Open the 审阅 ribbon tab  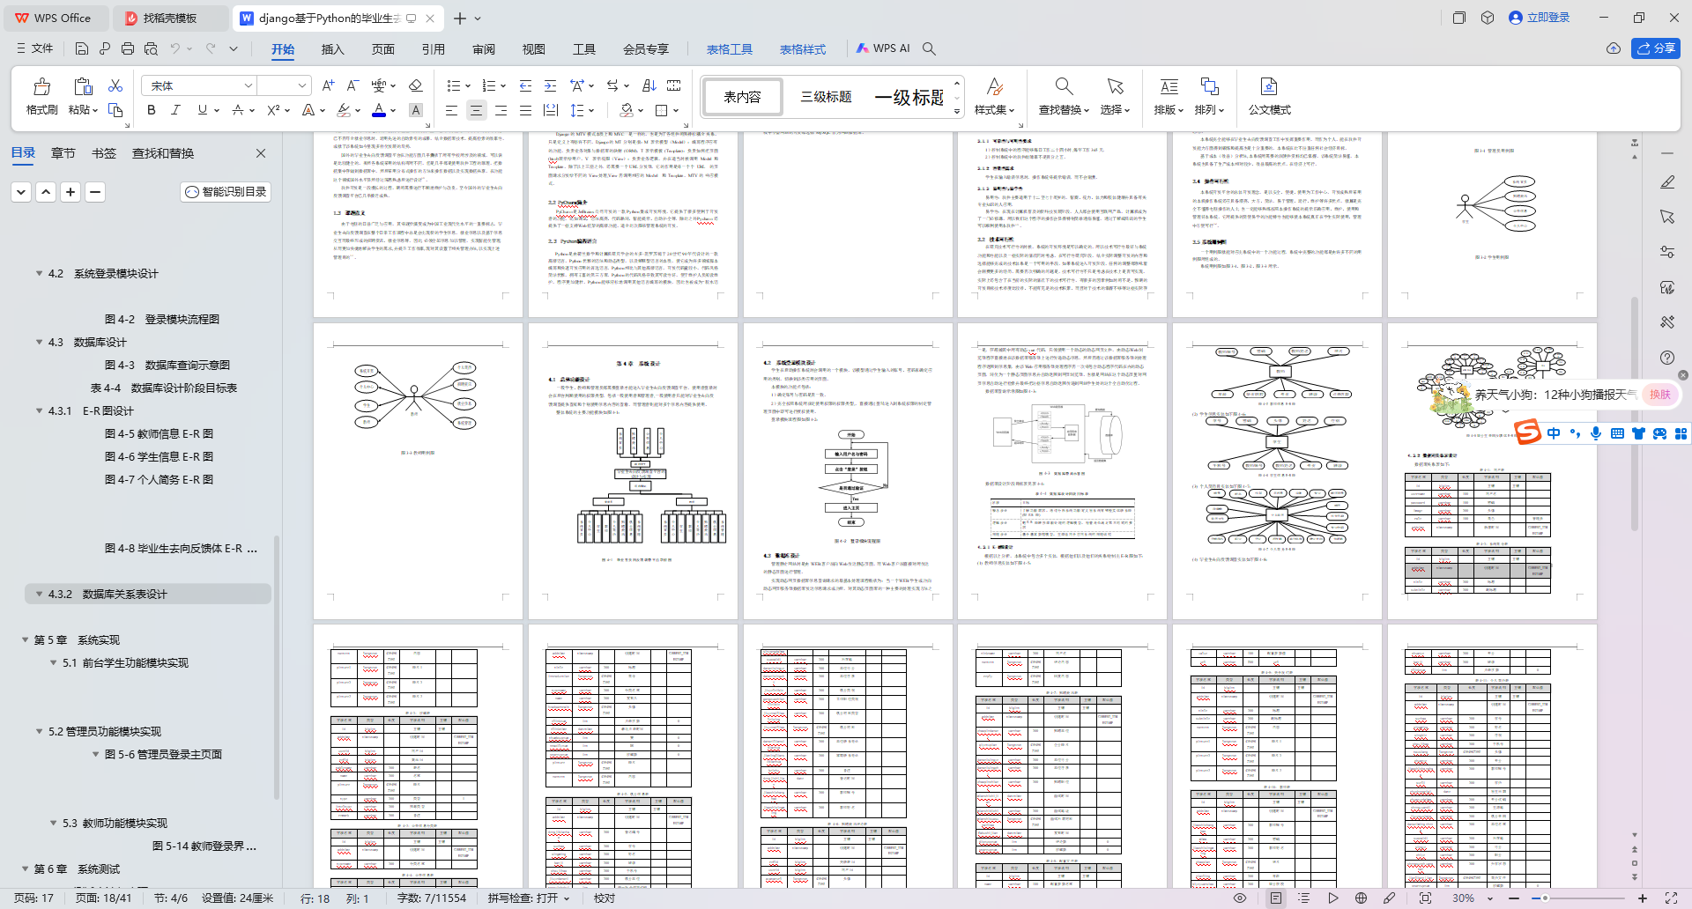pos(484,49)
